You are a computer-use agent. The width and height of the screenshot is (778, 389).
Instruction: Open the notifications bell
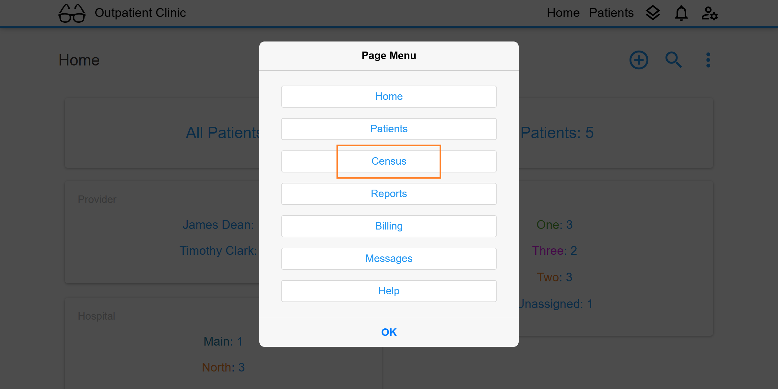tap(681, 13)
